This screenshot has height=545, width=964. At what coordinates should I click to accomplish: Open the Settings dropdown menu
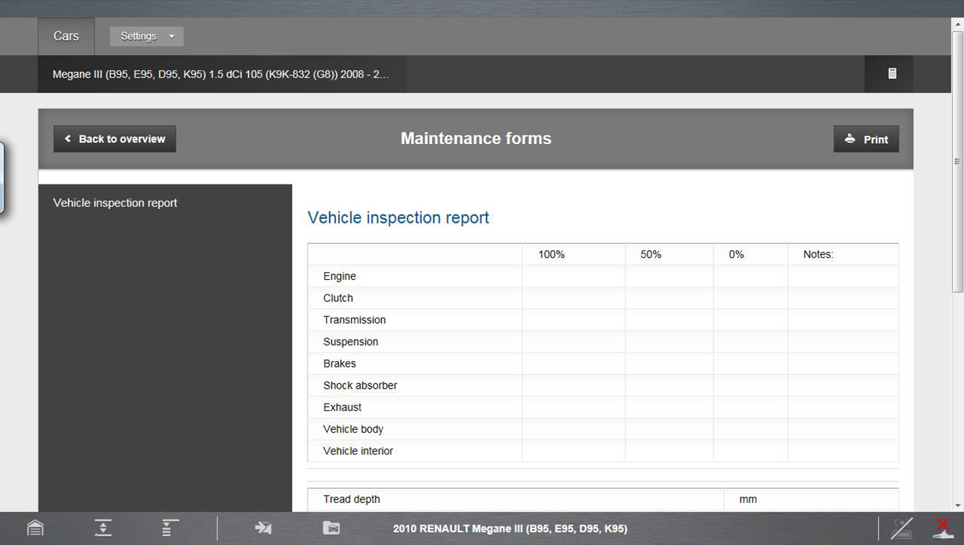(147, 36)
